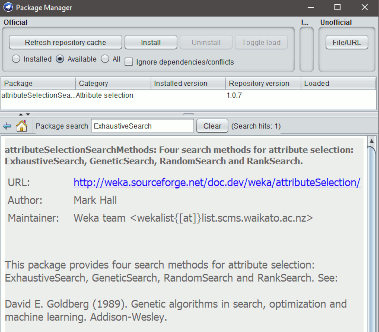This screenshot has height=332, width=379.
Task: Select the attributeSelectionSea... package row
Action: [189, 95]
